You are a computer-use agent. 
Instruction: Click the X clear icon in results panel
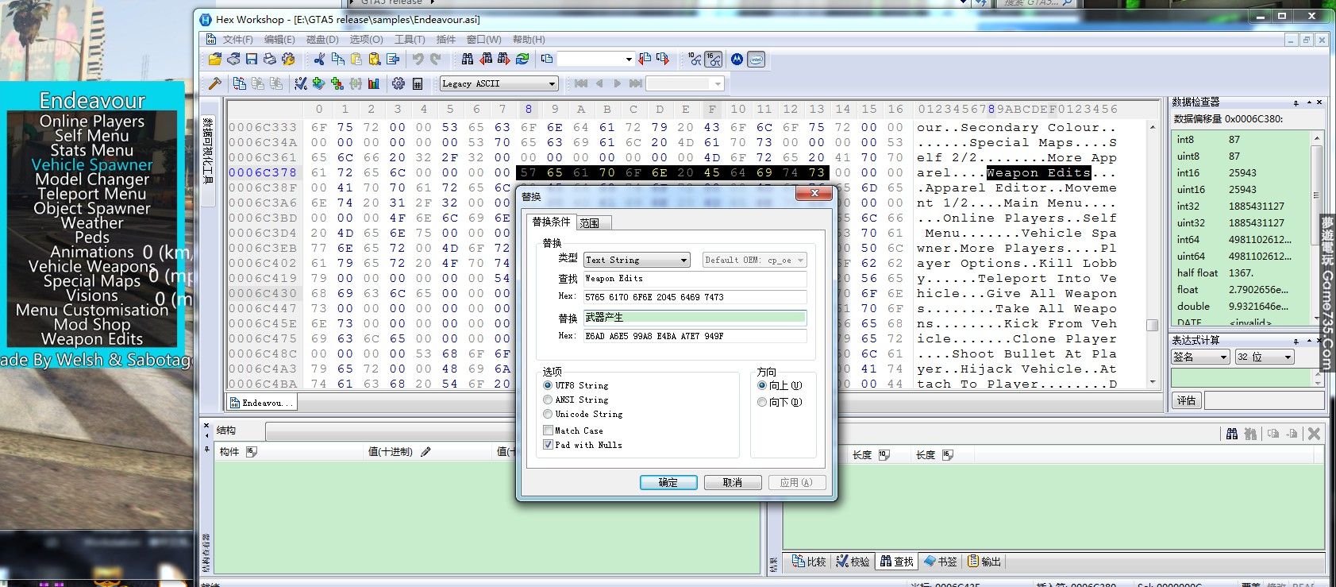click(x=1314, y=434)
